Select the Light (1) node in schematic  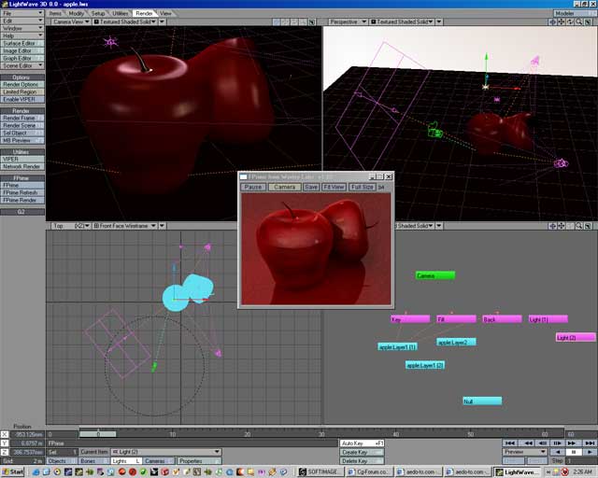(x=548, y=319)
